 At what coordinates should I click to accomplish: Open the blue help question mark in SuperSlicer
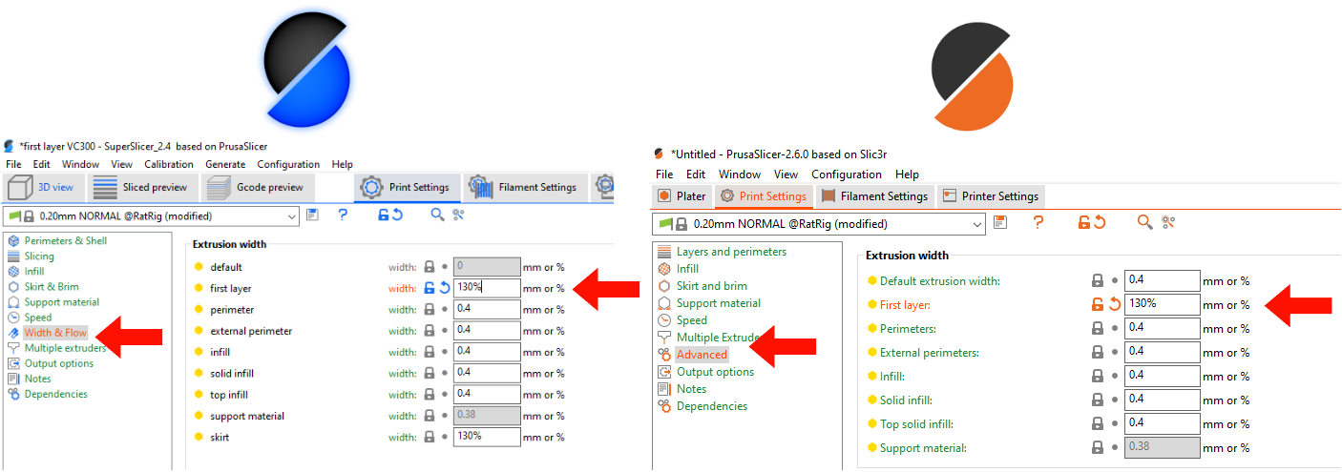343,215
